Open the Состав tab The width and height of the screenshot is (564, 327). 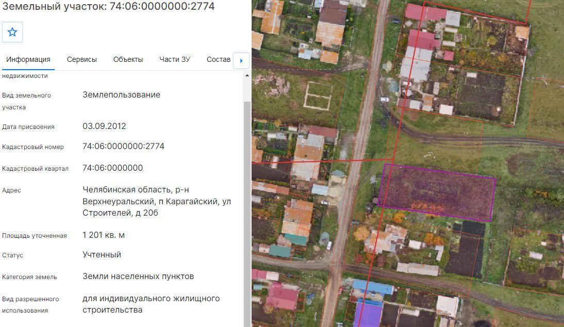click(x=219, y=59)
